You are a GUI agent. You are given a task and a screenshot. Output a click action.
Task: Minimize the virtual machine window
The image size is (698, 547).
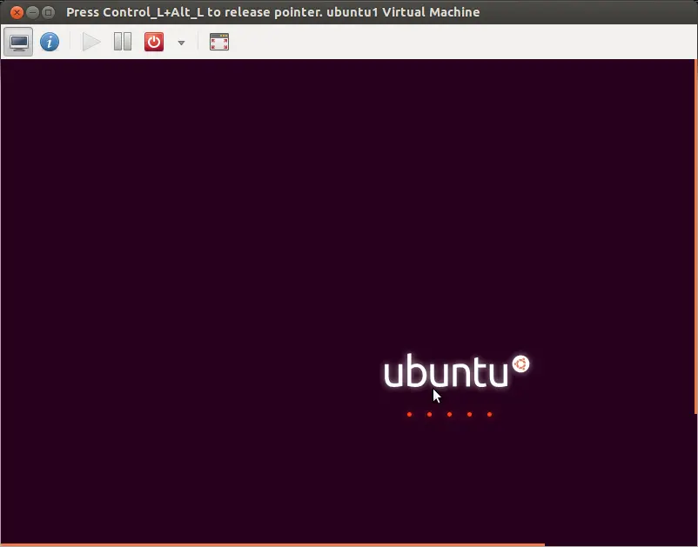coord(32,12)
